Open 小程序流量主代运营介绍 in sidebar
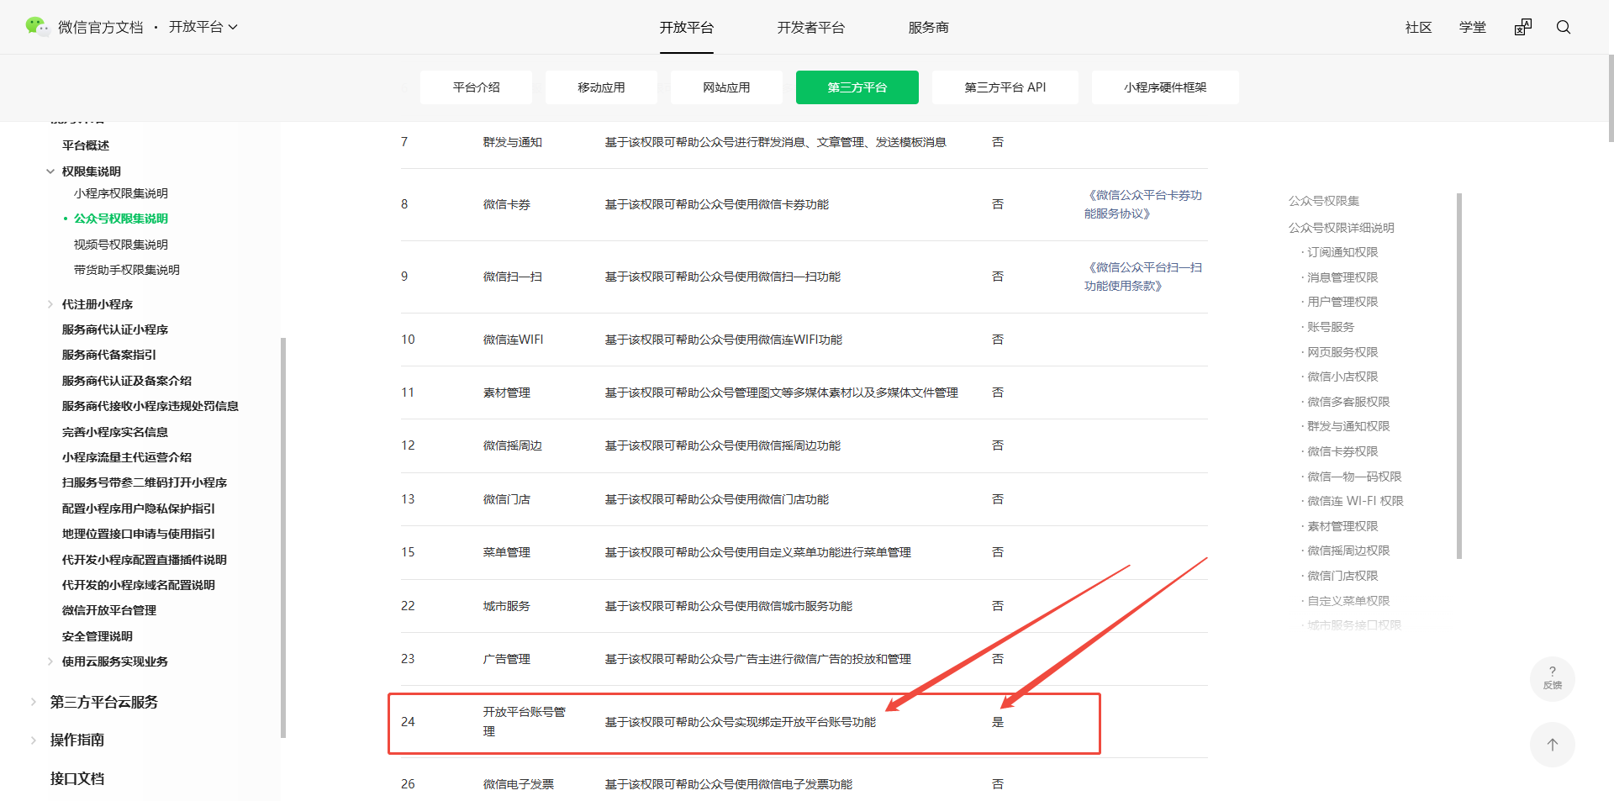The image size is (1614, 801). [127, 457]
